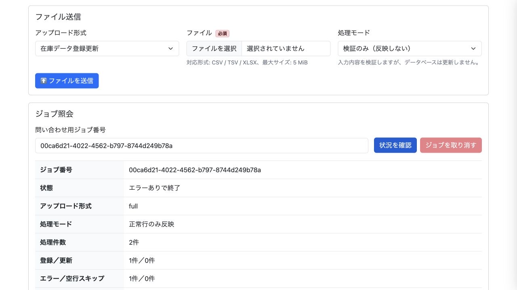The image size is (517, 290).
Task: Open the 処理モード dropdown
Action: [x=410, y=48]
